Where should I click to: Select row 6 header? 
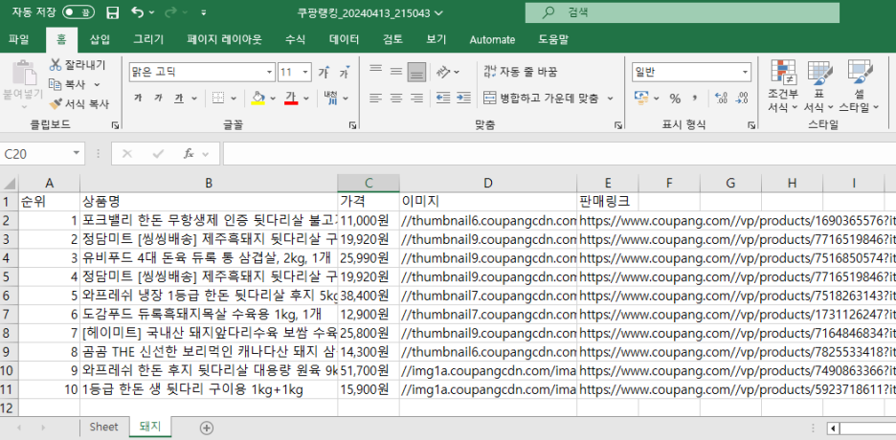pos(10,296)
